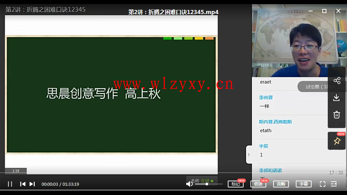Click the slide page indicator 1/39
347x195 pixels.
click(16, 171)
